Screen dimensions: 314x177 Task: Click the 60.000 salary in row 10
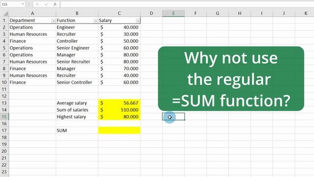point(119,83)
